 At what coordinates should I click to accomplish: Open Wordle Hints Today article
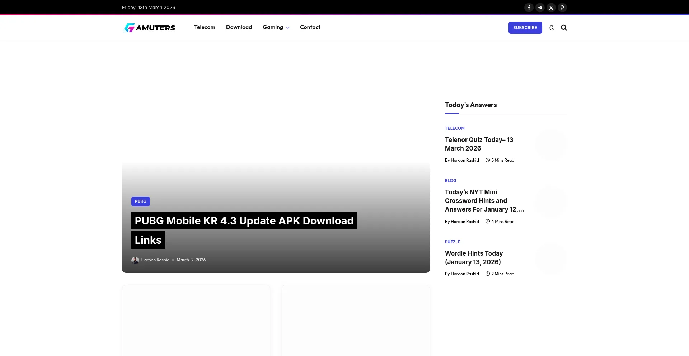click(474, 258)
